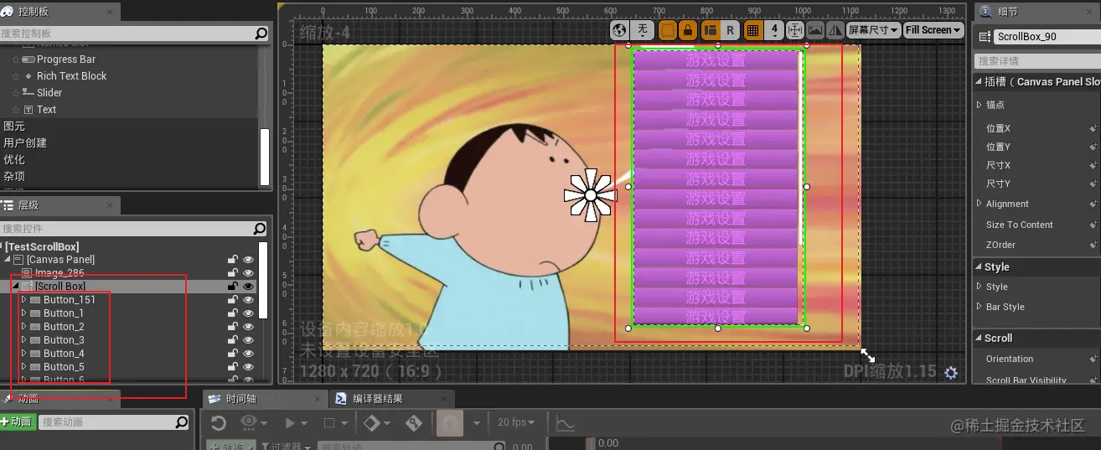Viewport: 1101px width, 450px height.
Task: Click the curve editor icon in timeline toolbar
Action: click(x=566, y=424)
